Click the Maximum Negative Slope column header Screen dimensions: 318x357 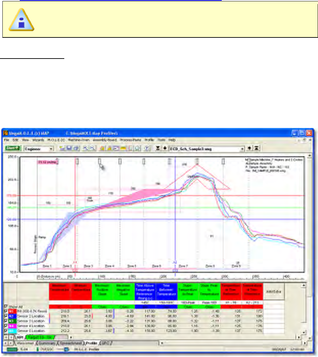click(x=124, y=292)
